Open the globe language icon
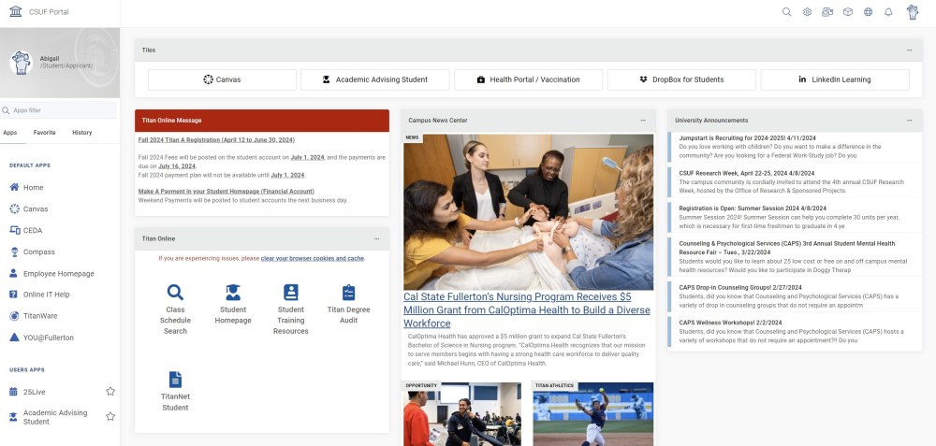 coord(868,12)
